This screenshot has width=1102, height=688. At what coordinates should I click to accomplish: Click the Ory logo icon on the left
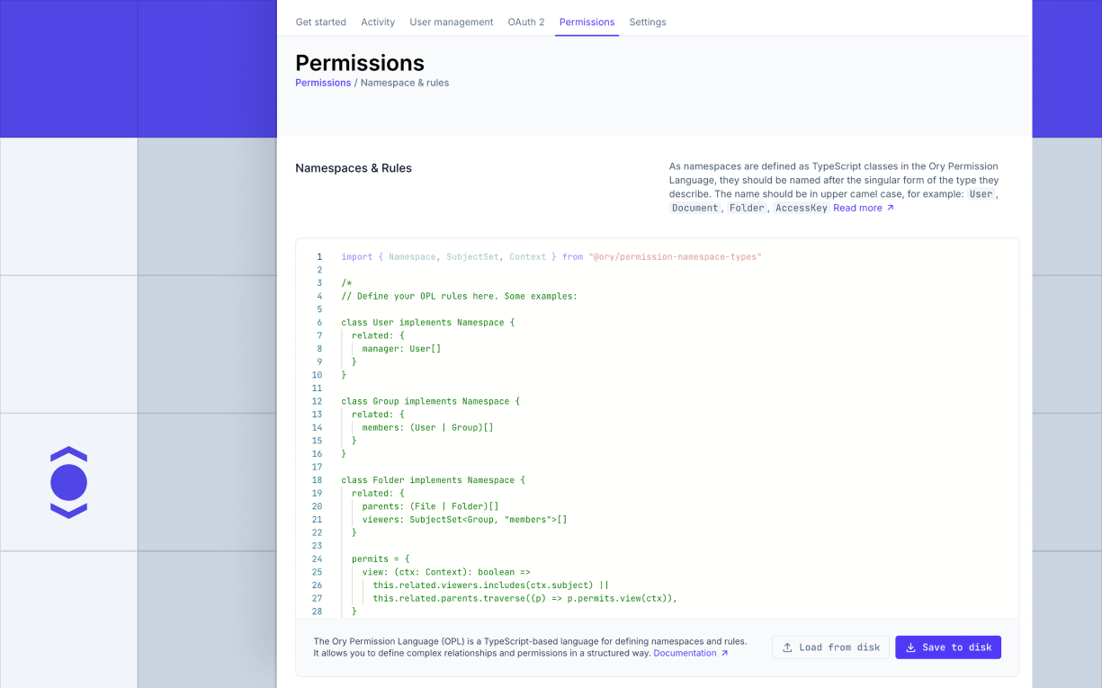coord(69,483)
